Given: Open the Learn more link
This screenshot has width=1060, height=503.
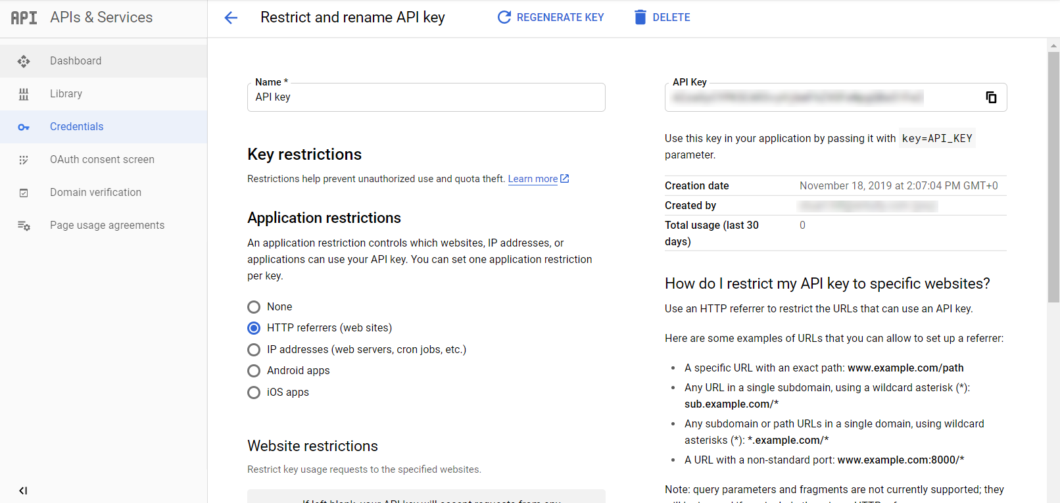Looking at the screenshot, I should coord(533,179).
